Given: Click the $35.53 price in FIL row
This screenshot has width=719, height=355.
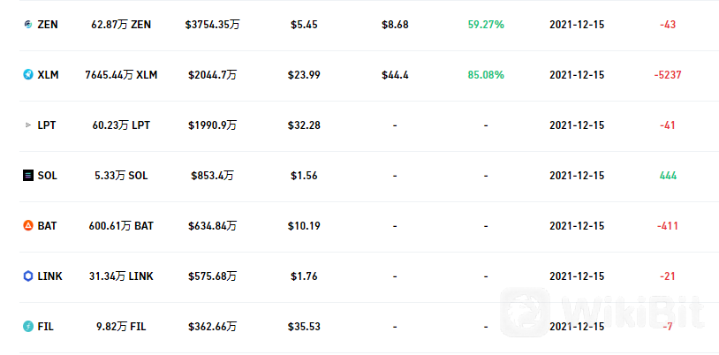Looking at the screenshot, I should pyautogui.click(x=304, y=327).
